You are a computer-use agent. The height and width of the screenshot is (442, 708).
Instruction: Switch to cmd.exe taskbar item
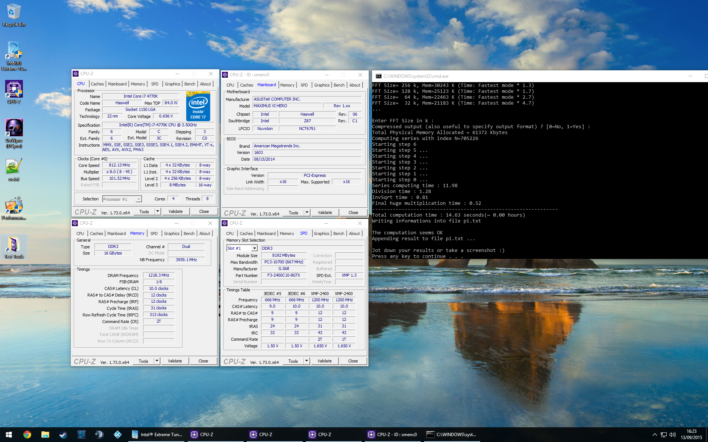(x=451, y=435)
